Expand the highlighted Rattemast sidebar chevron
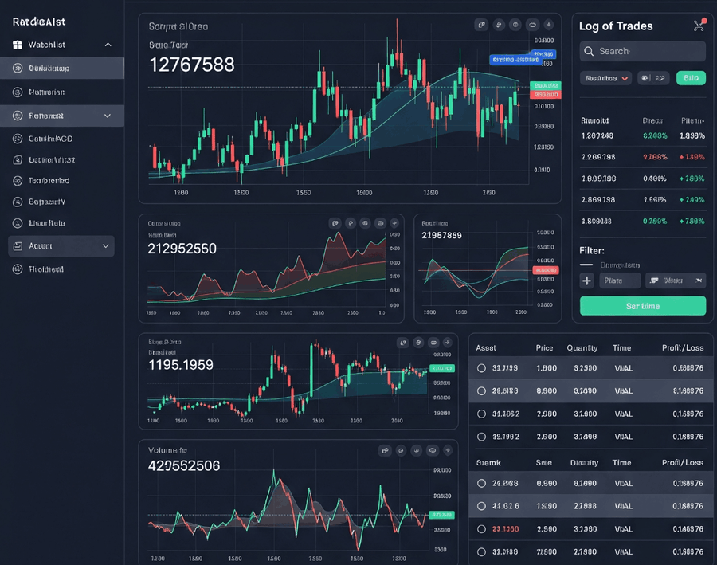The image size is (717, 565). click(x=108, y=116)
